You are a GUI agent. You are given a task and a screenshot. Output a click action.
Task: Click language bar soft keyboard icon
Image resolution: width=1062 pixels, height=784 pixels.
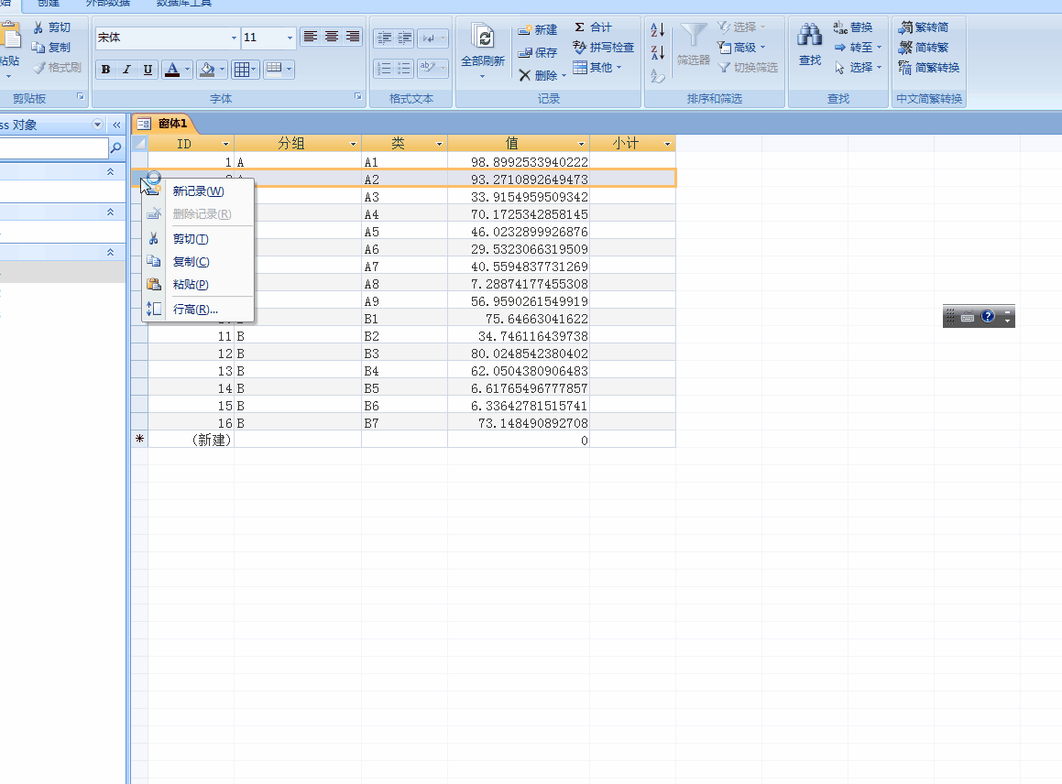(x=968, y=316)
